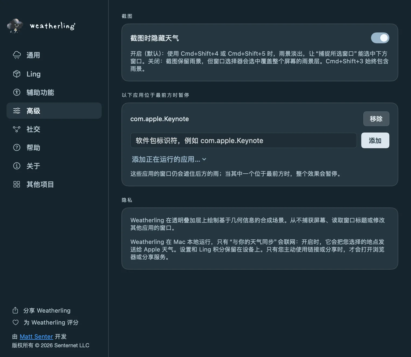Click the network nodes icon beside 社交

pos(17,129)
